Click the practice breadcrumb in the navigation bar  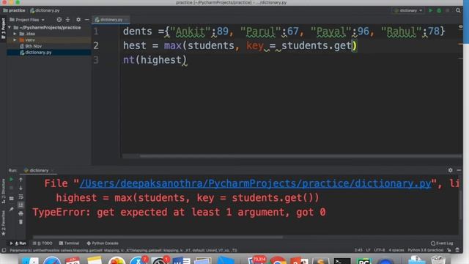point(14,10)
